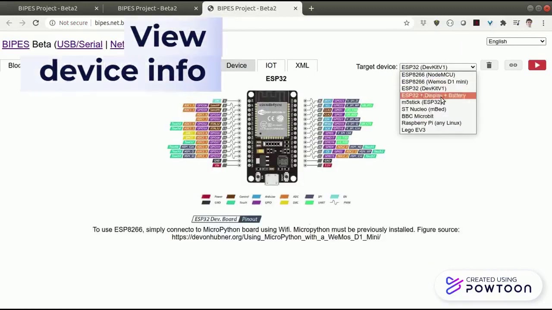Open the Extensions puzzle piece menu
The image size is (552, 310).
pyautogui.click(x=503, y=23)
